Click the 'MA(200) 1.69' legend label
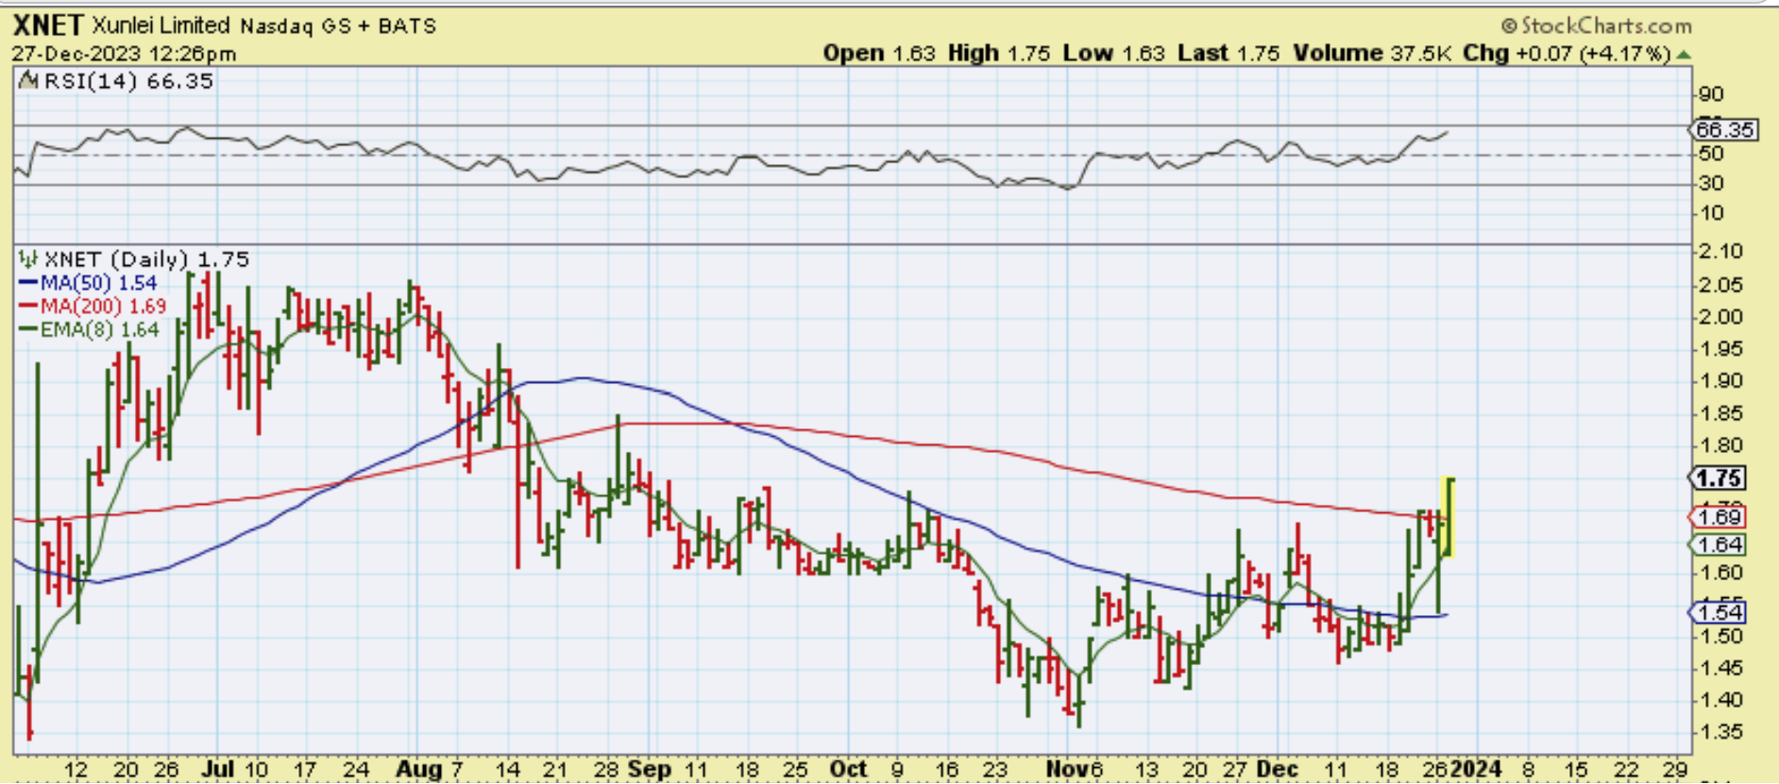The image size is (1779, 784). [104, 307]
